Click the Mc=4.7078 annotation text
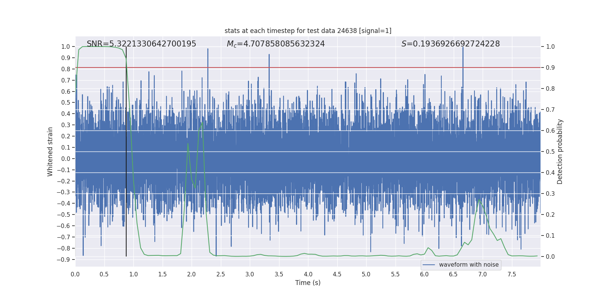Image resolution: width=601 pixels, height=300 pixels. (x=276, y=44)
